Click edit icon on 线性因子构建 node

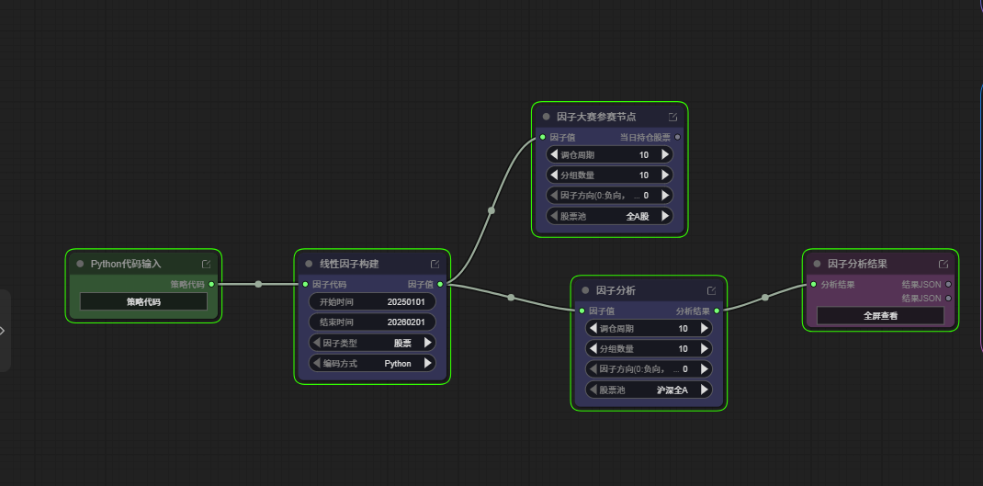[x=435, y=264]
